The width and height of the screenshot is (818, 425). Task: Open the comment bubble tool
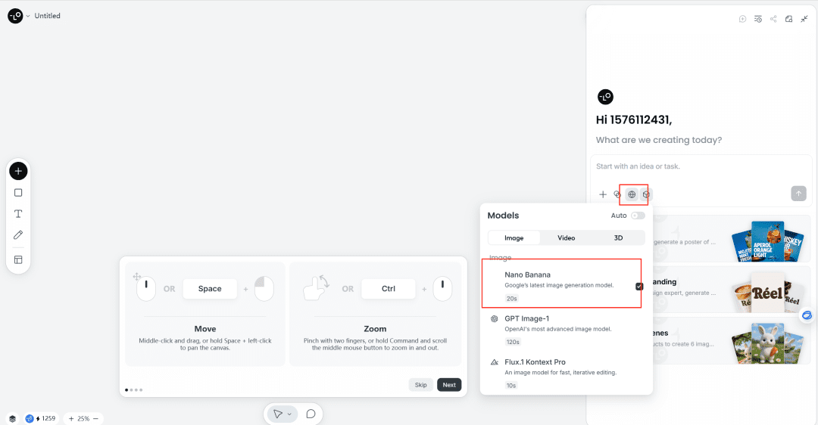pos(311,414)
